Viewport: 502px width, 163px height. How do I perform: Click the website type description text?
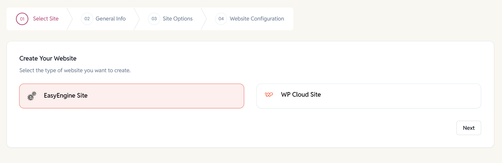click(x=75, y=70)
